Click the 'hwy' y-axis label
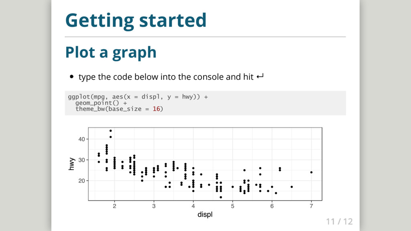The image size is (411, 231). 72,164
